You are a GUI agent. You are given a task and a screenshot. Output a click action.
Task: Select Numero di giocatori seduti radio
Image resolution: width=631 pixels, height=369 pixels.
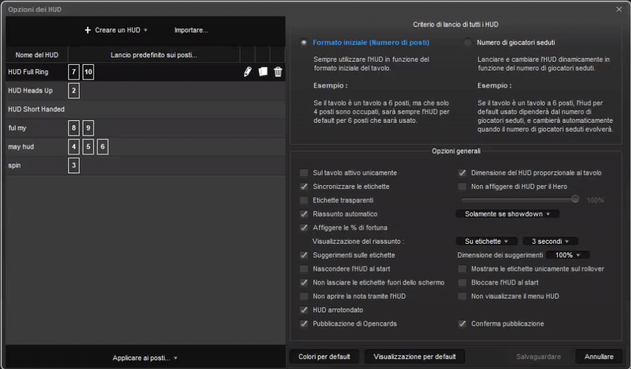coord(468,42)
